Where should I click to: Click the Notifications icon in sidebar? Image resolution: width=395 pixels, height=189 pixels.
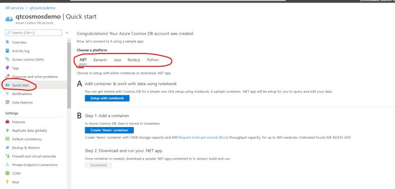pyautogui.click(x=7, y=94)
